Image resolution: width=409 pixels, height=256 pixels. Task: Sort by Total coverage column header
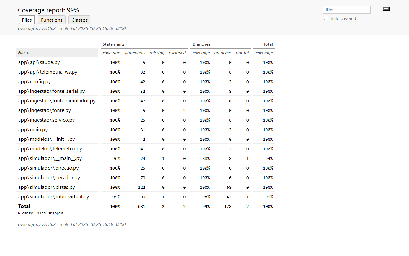(264, 53)
